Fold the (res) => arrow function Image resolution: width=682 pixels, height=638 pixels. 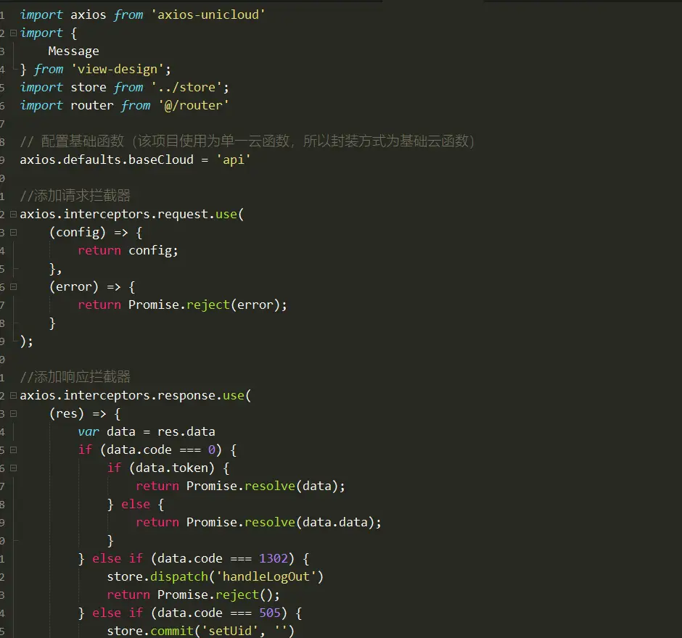coord(13,414)
